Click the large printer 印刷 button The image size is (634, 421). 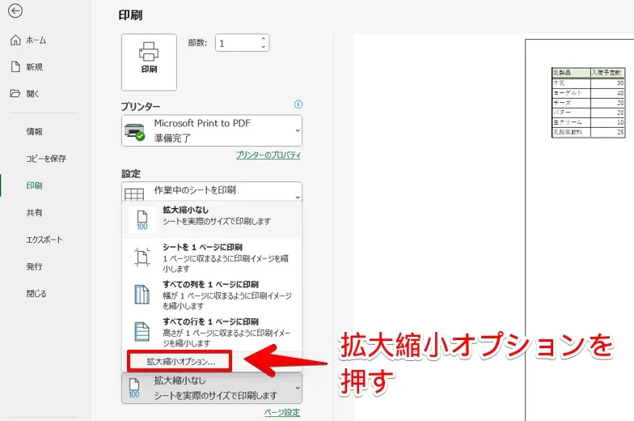click(149, 62)
